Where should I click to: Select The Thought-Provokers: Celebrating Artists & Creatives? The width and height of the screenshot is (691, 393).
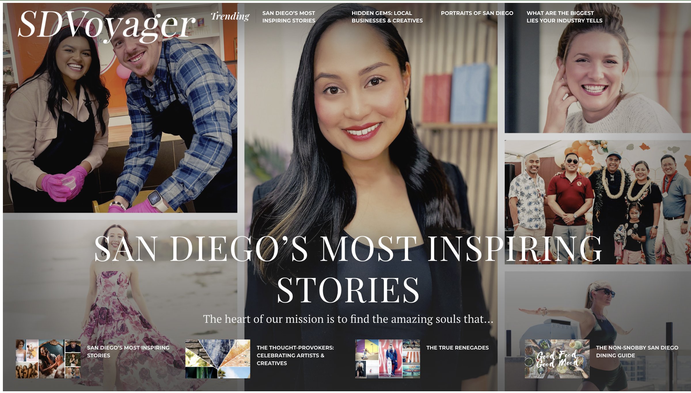[295, 355]
